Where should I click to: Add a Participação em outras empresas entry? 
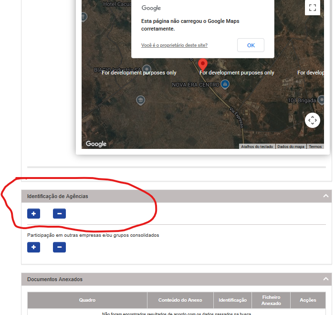(33, 247)
